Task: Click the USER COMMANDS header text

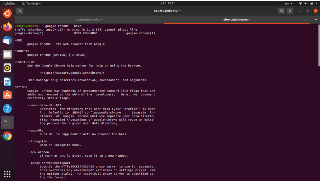Action: click(86, 33)
